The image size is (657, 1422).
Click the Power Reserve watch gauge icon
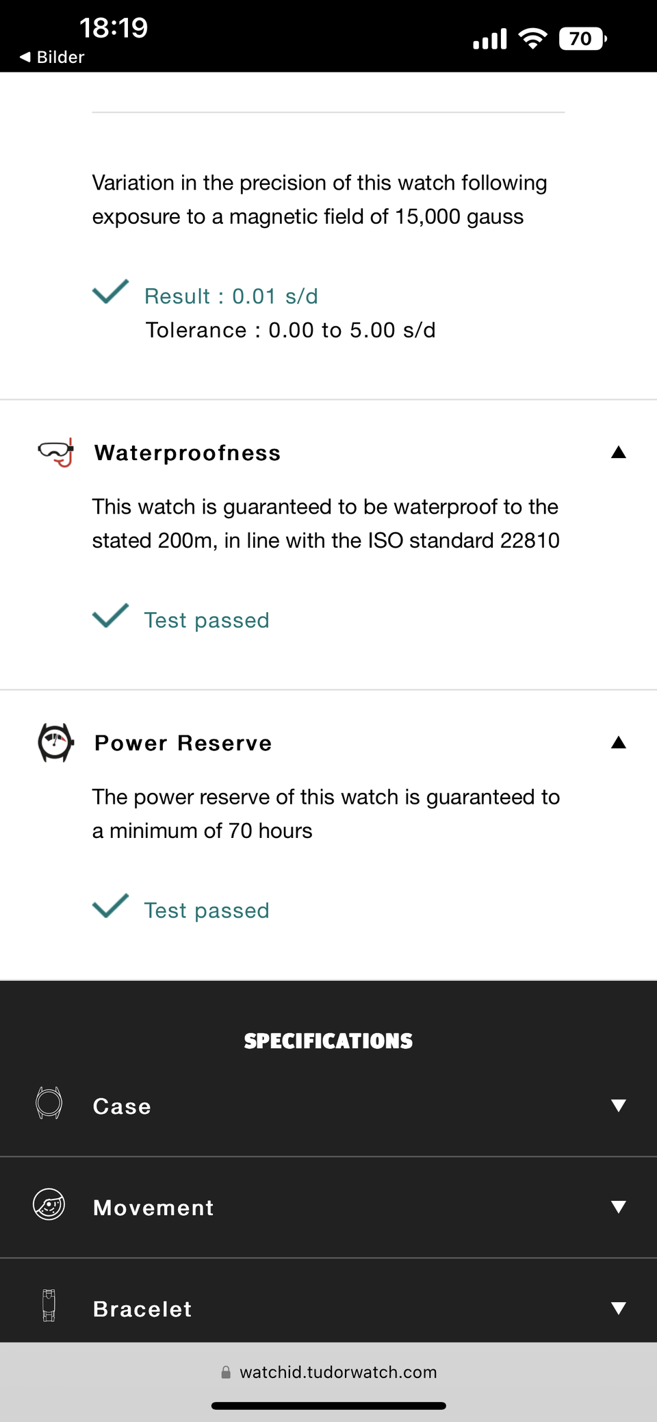[55, 743]
